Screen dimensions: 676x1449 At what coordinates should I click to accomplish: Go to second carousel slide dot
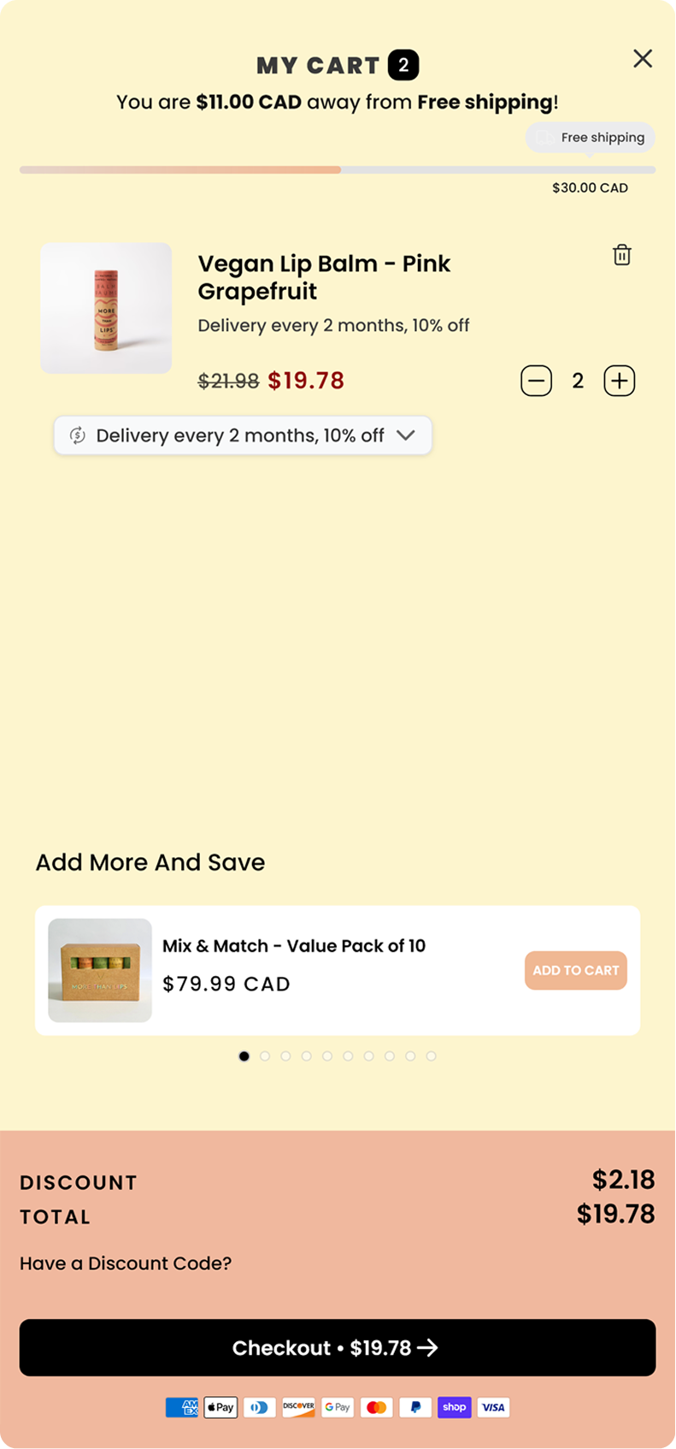[x=265, y=1056]
